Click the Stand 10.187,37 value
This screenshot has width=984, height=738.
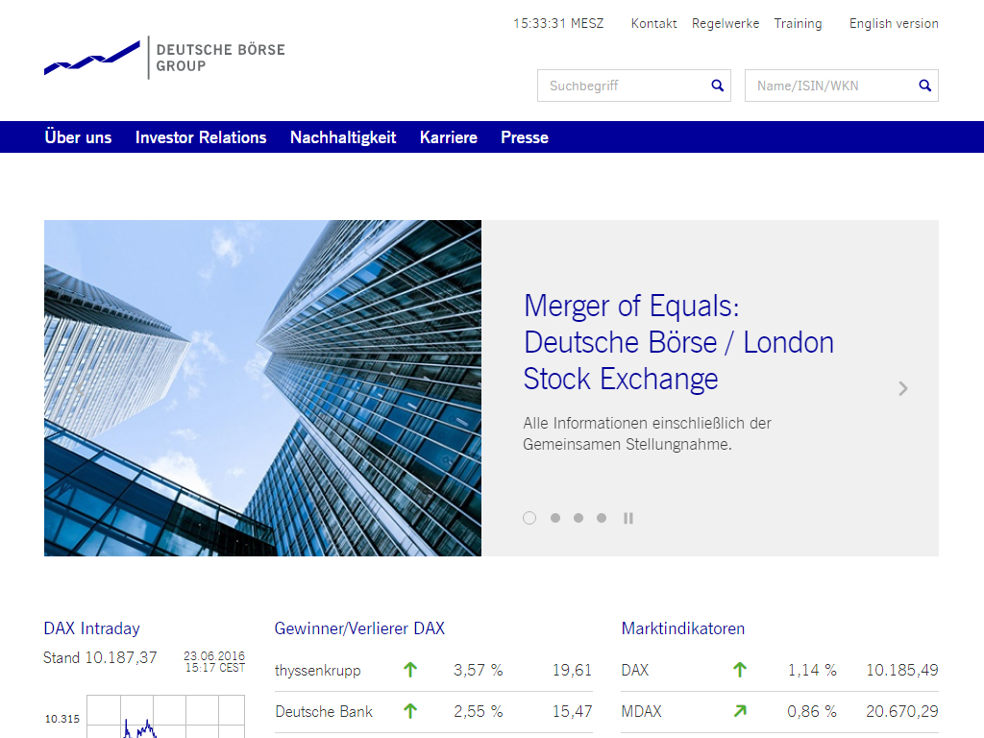coord(100,657)
